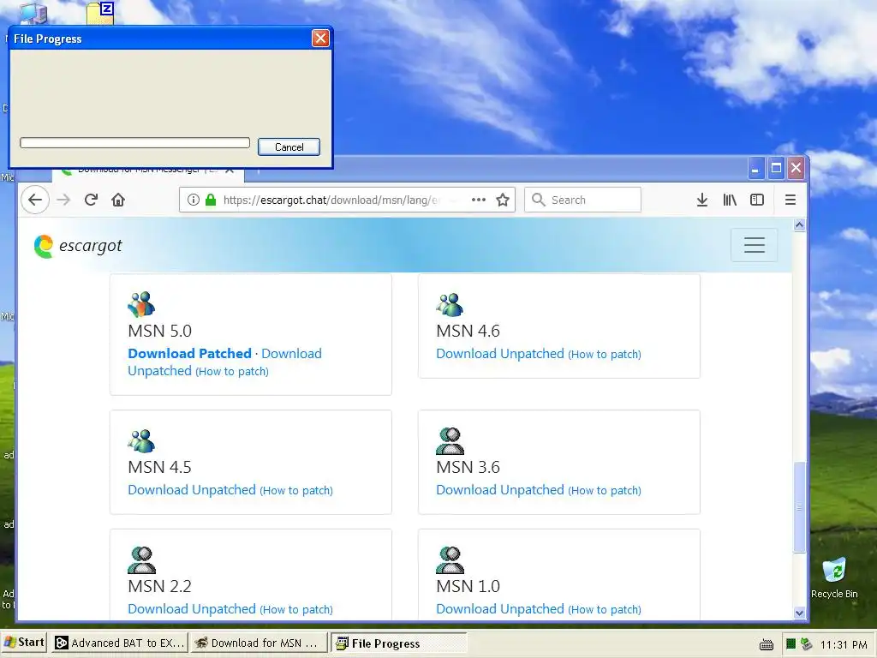Click the MSN 5.0 messenger icon
This screenshot has height=658, width=877.
point(141,304)
